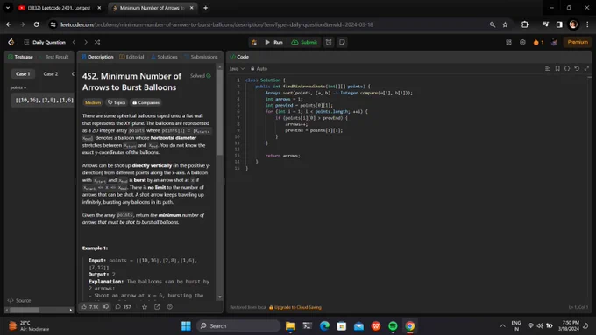This screenshot has height=335, width=596.
Task: Bookmark this page star icon
Action: [x=505, y=24]
